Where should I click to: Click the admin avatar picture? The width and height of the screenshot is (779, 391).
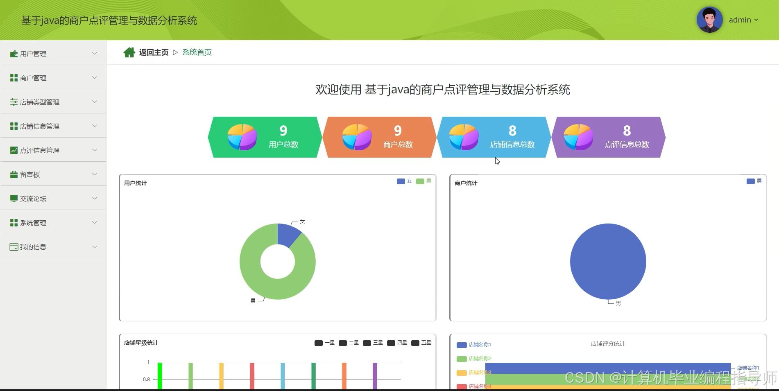709,20
